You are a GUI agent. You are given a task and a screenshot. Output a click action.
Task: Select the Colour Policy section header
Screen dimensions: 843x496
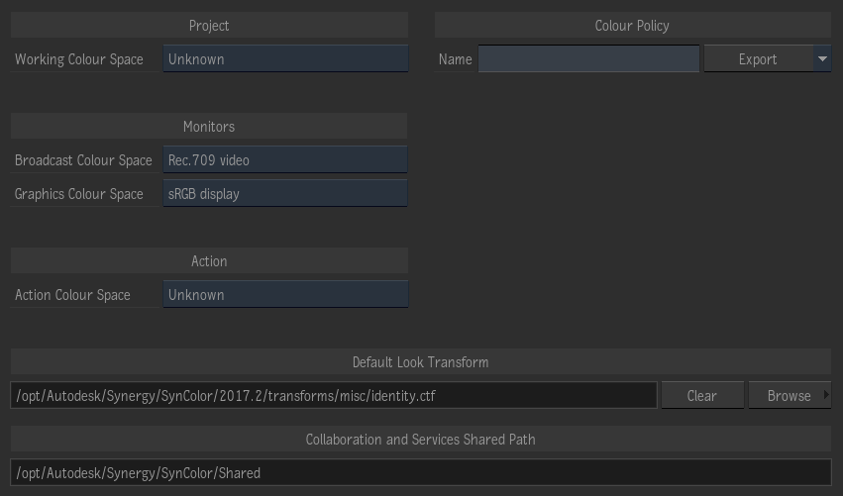632,26
